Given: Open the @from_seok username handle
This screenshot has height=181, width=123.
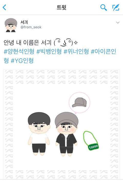Looking at the screenshot, I should tap(31, 27).
